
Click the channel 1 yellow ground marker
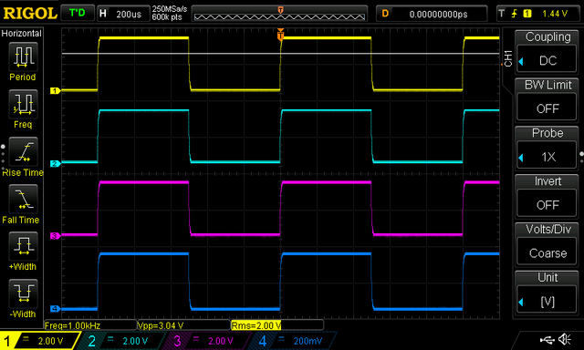55,91
